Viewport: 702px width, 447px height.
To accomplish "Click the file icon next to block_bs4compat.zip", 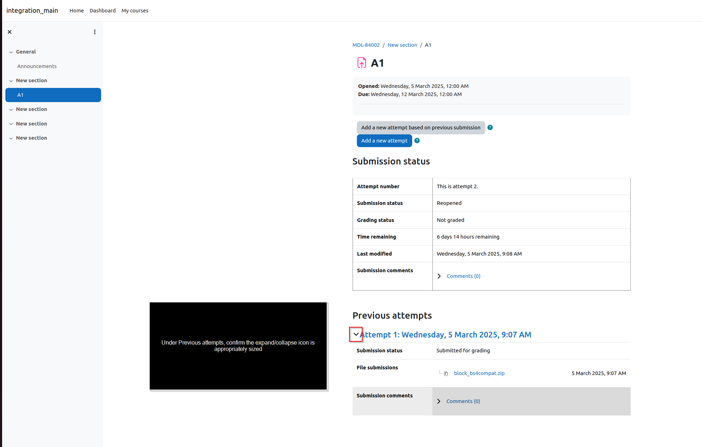I will pyautogui.click(x=446, y=373).
